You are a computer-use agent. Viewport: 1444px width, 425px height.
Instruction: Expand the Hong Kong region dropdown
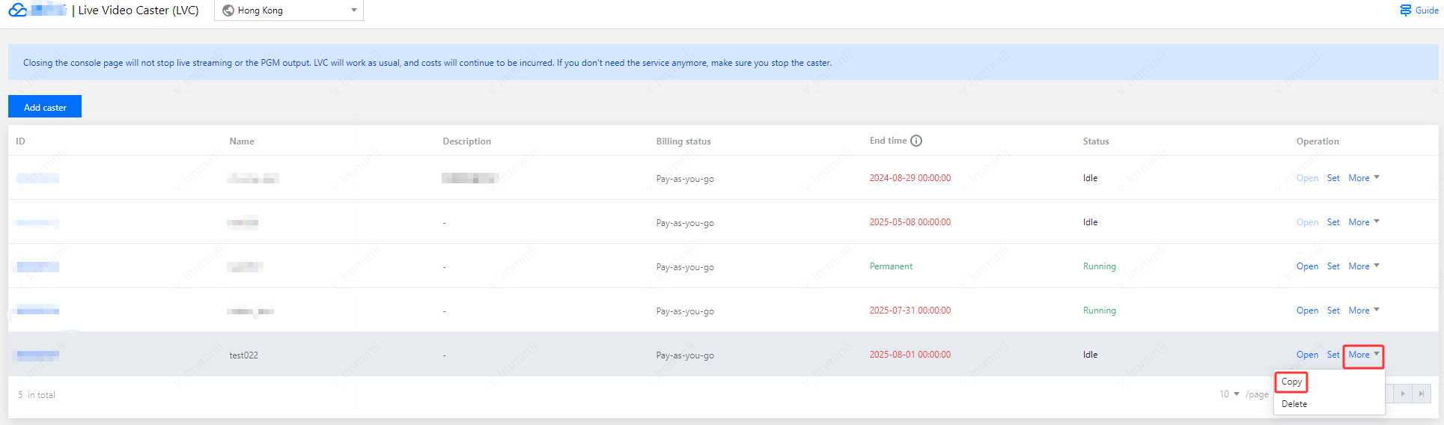(x=353, y=10)
